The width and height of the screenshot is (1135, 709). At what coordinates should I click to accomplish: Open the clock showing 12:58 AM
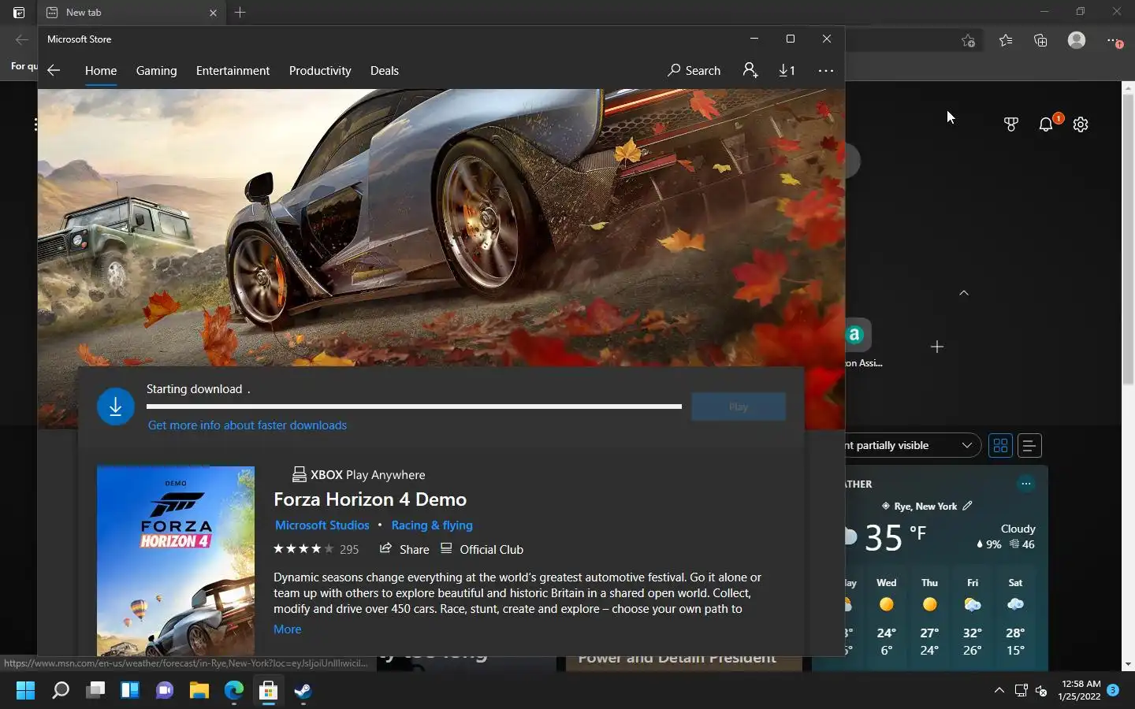pyautogui.click(x=1080, y=691)
